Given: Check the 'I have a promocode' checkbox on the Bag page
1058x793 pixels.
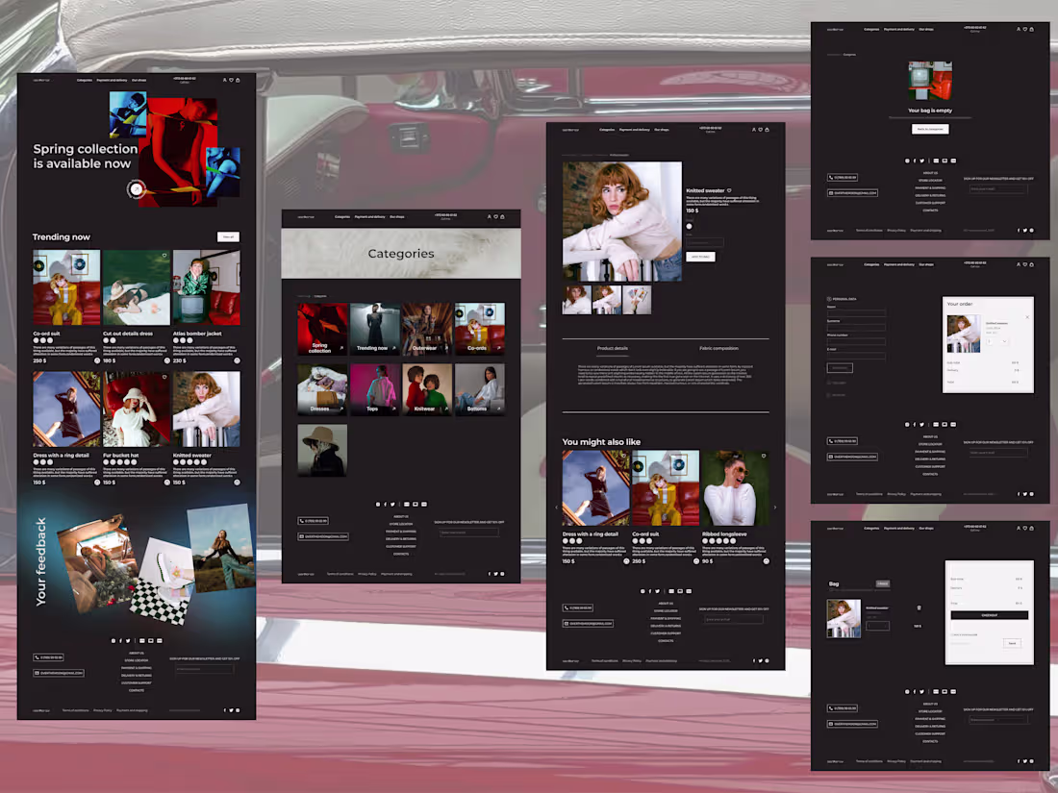Looking at the screenshot, I should pos(953,634).
